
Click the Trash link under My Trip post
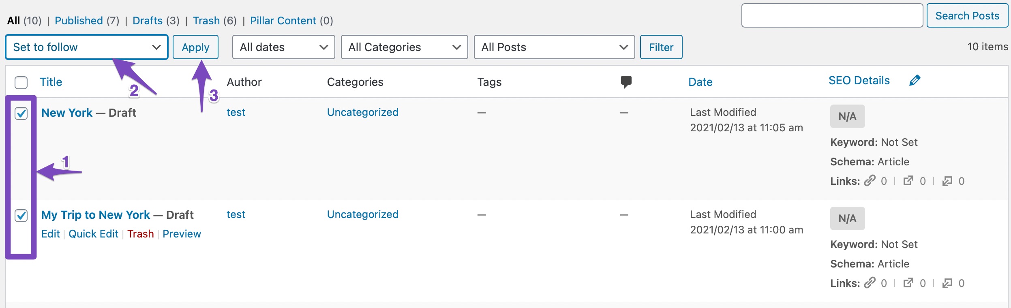140,234
